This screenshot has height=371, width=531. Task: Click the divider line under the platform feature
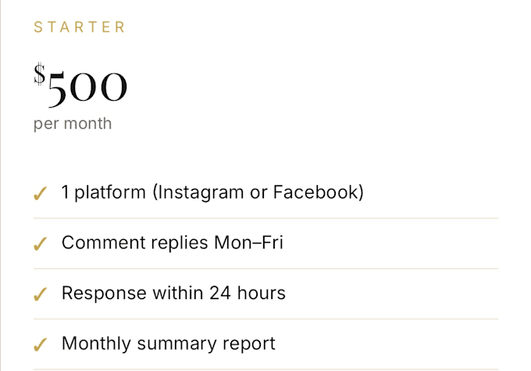[x=265, y=218]
